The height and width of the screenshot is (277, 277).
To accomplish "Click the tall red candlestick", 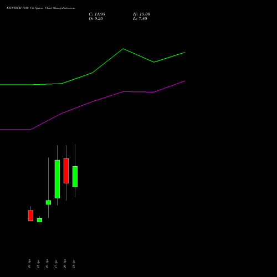I will pyautogui.click(x=66, y=171).
